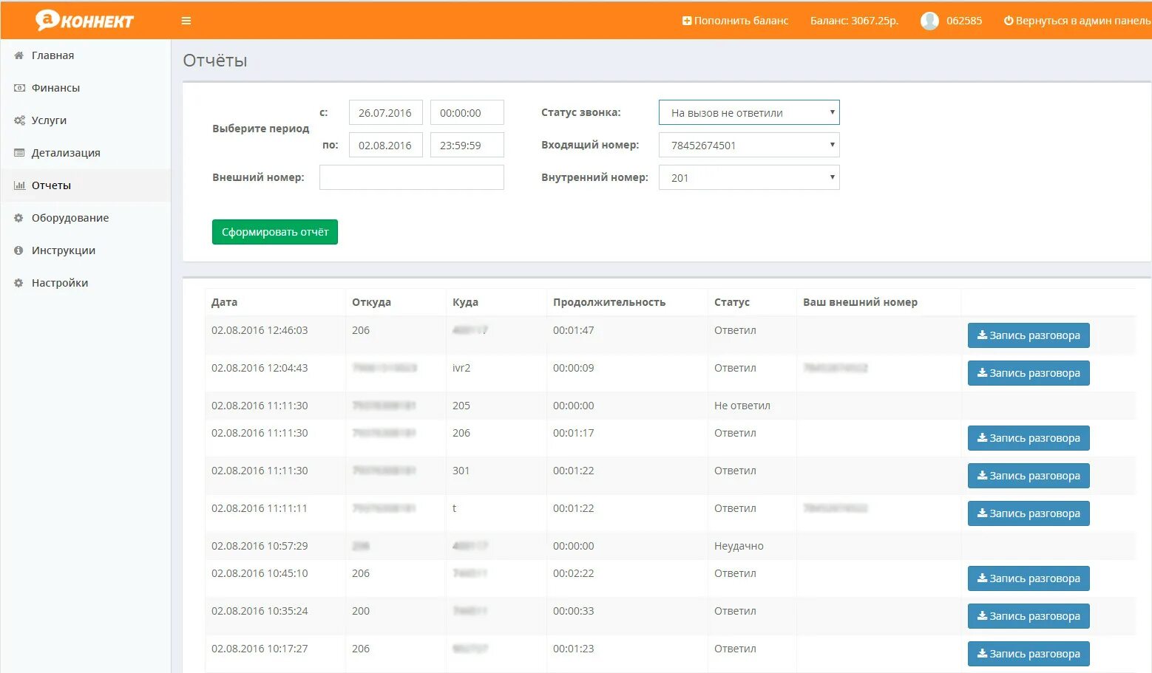The height and width of the screenshot is (673, 1152).
Task: Click the user avatar icon
Action: (929, 21)
